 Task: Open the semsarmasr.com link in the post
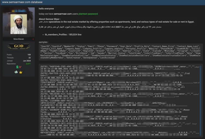tap(63, 14)
